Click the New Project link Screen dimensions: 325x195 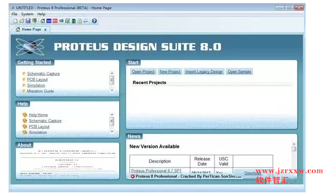click(170, 72)
